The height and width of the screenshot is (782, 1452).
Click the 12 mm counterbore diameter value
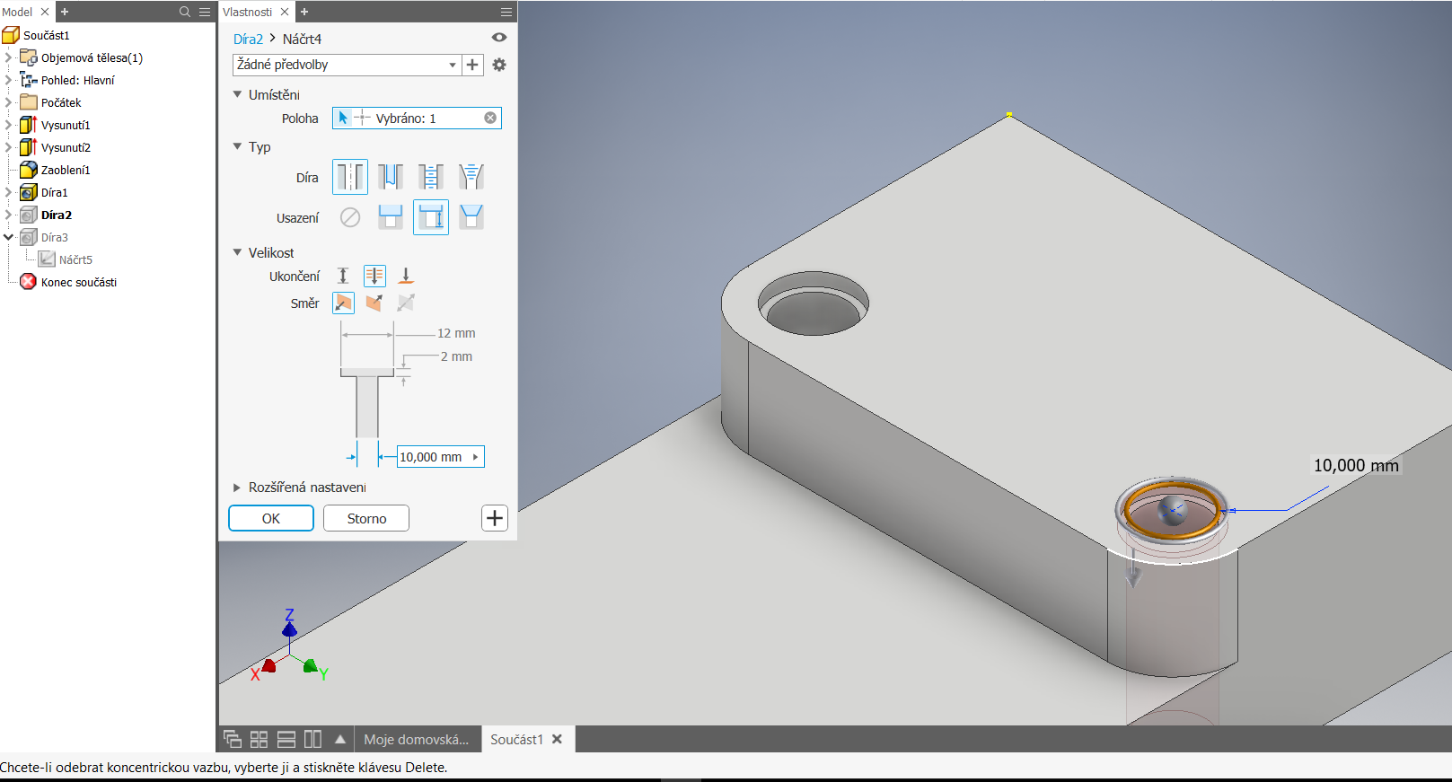tap(456, 333)
